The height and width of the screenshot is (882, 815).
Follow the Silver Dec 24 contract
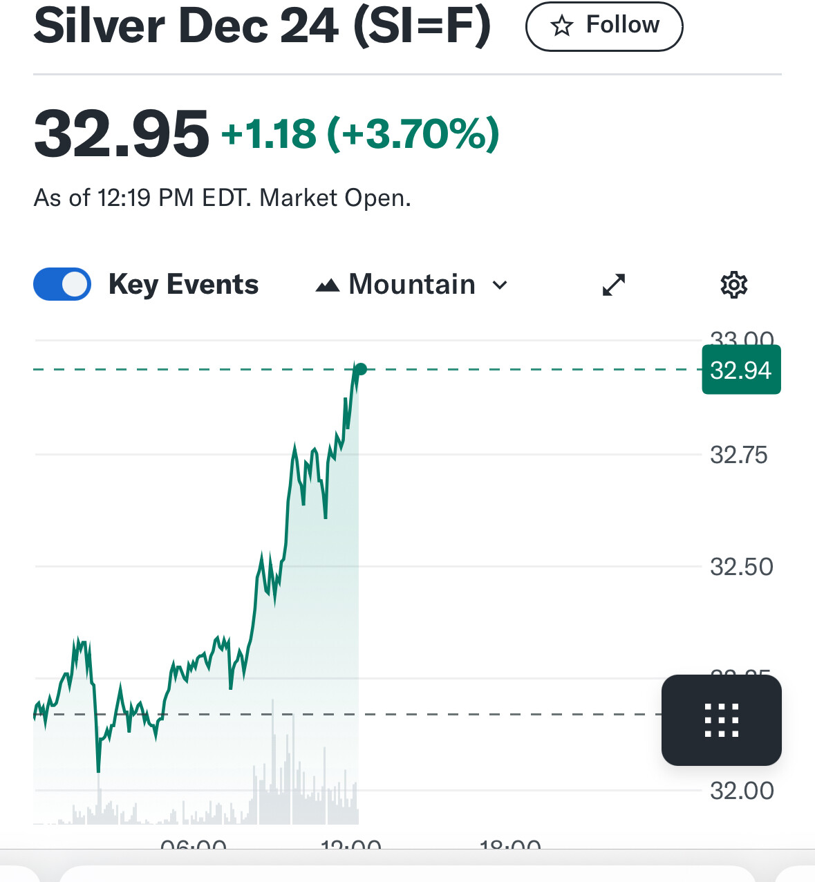click(x=604, y=26)
